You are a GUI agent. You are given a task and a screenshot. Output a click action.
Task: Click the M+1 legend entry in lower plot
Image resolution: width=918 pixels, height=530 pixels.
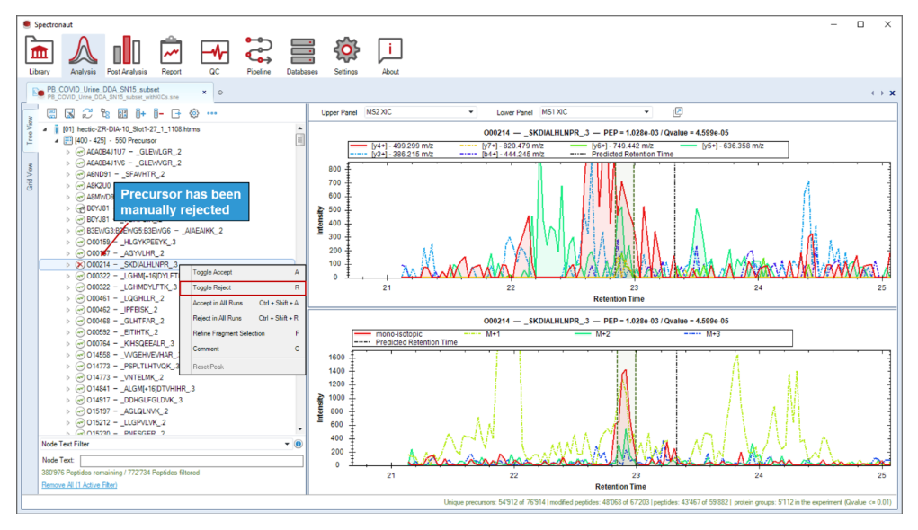pyautogui.click(x=482, y=334)
